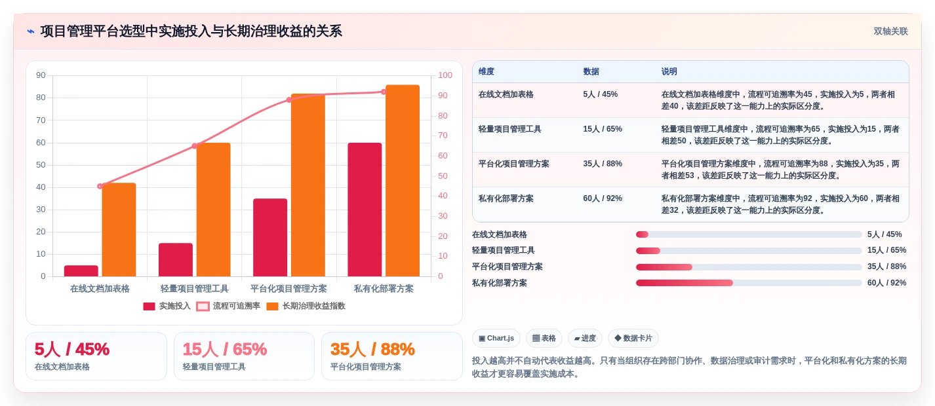Click the 在线文档加表格 x-axis label
The height and width of the screenshot is (406, 935).
click(x=100, y=288)
